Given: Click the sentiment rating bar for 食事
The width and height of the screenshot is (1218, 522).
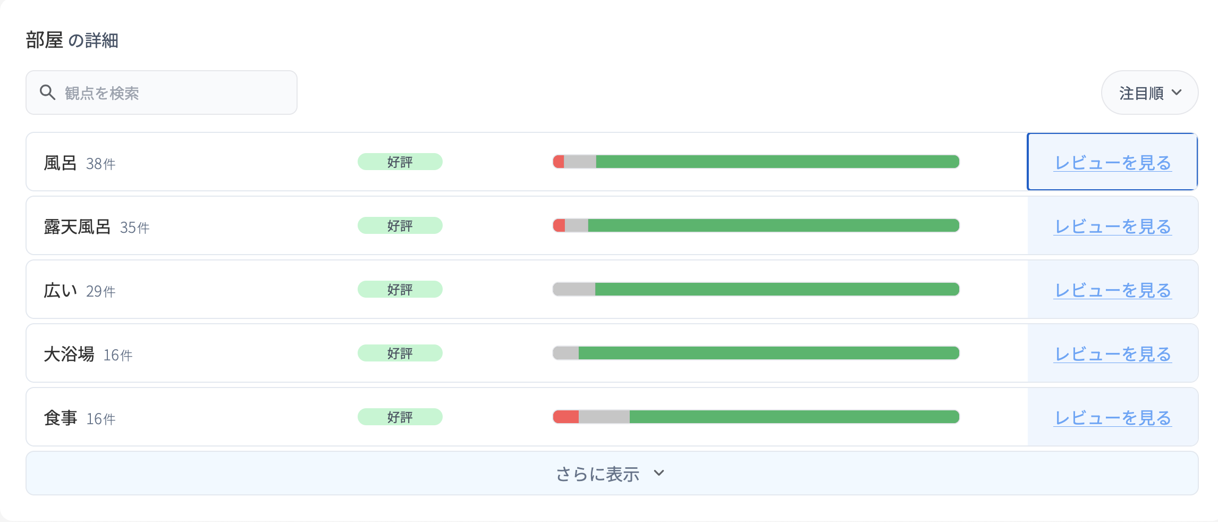Looking at the screenshot, I should click(x=755, y=417).
